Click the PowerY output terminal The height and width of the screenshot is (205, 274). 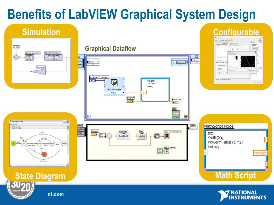pyautogui.click(x=260, y=153)
